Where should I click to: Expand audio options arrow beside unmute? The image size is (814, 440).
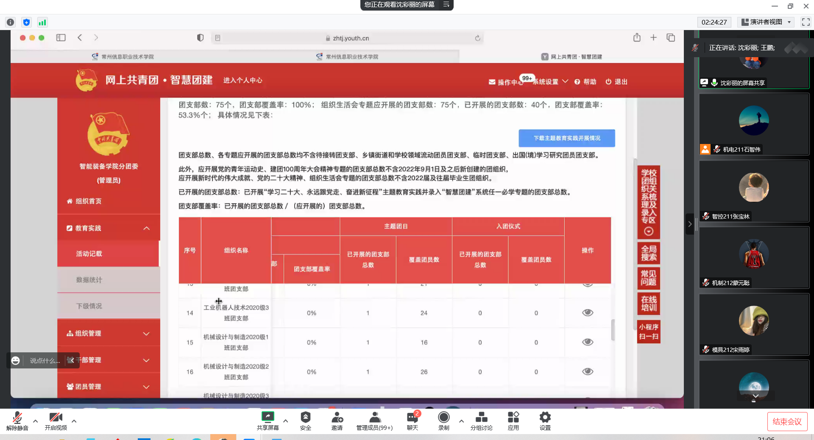point(36,421)
